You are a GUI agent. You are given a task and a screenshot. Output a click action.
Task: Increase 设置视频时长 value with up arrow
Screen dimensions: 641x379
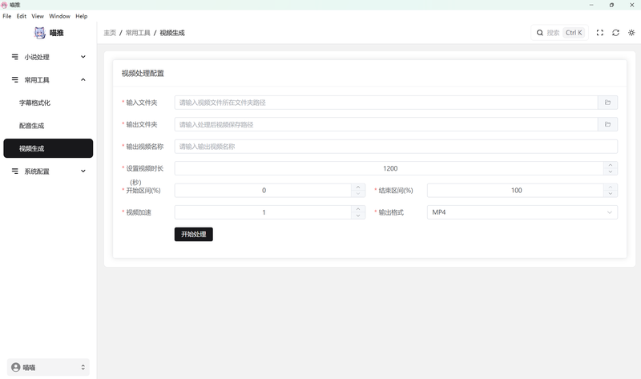(611, 165)
